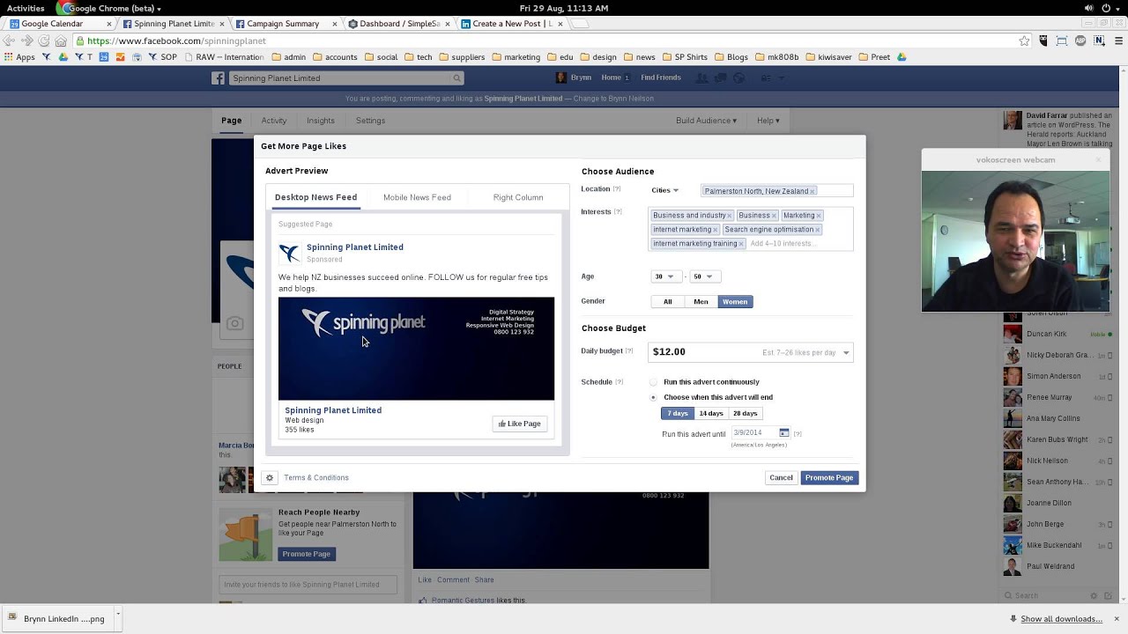The width and height of the screenshot is (1128, 634).
Task: Click the Adblock Plus extension icon
Action: point(1080,41)
